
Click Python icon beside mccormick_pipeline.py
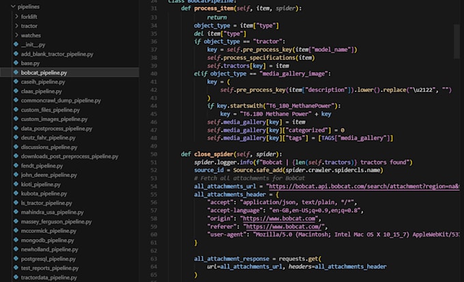pos(16,230)
